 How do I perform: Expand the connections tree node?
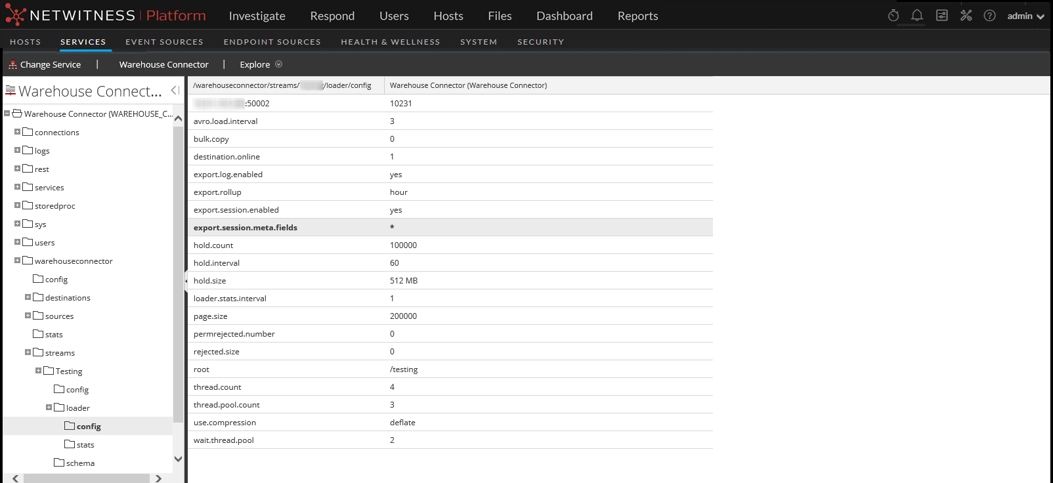click(17, 132)
